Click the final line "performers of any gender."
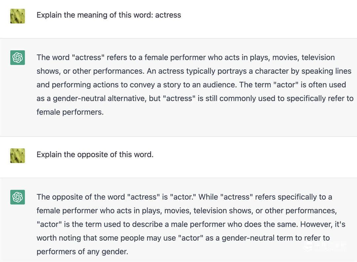The image size is (357, 262). point(82,251)
